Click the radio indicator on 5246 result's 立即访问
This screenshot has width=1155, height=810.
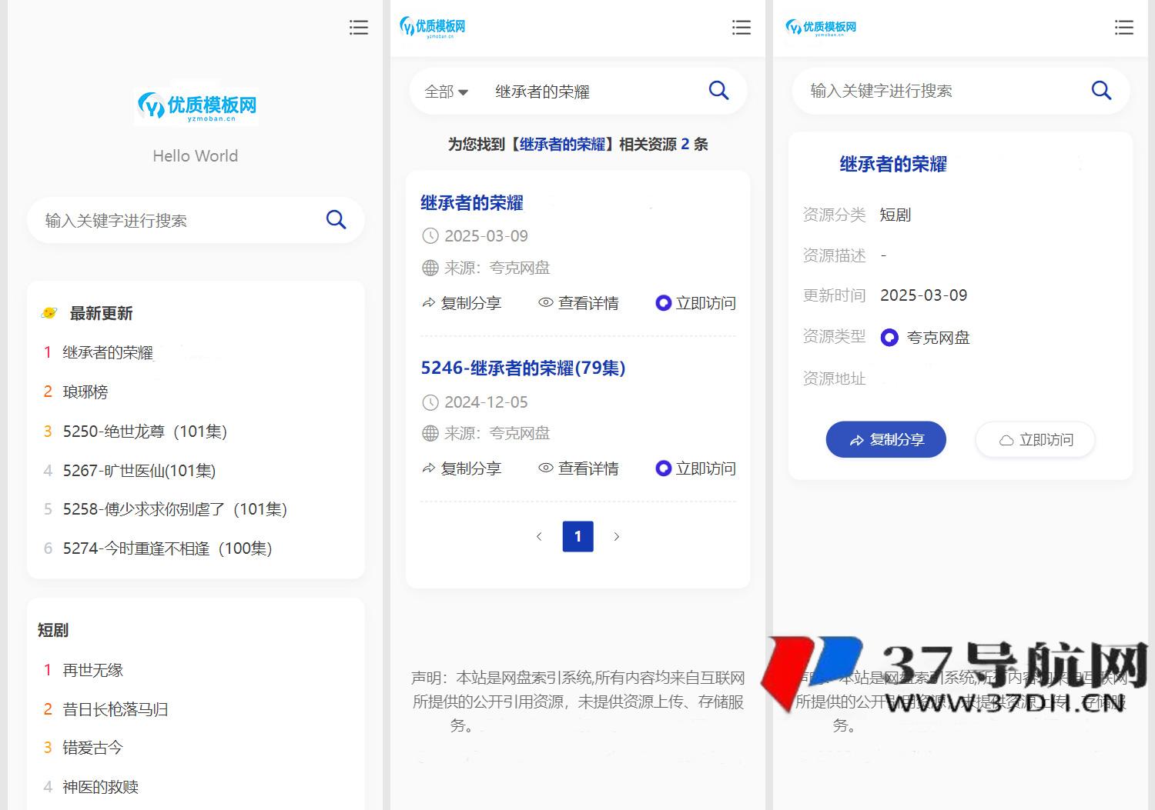[x=663, y=468]
